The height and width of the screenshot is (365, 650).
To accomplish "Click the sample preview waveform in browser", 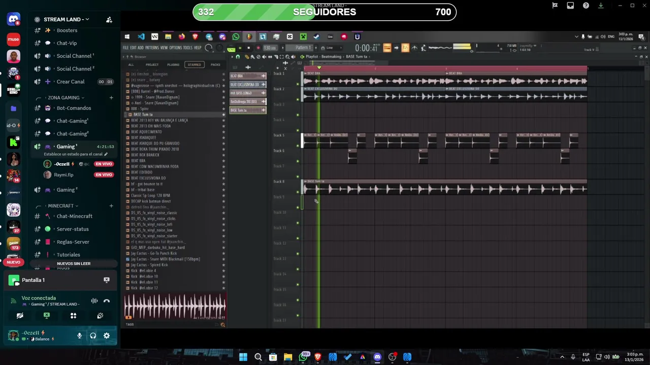I will [x=175, y=306].
